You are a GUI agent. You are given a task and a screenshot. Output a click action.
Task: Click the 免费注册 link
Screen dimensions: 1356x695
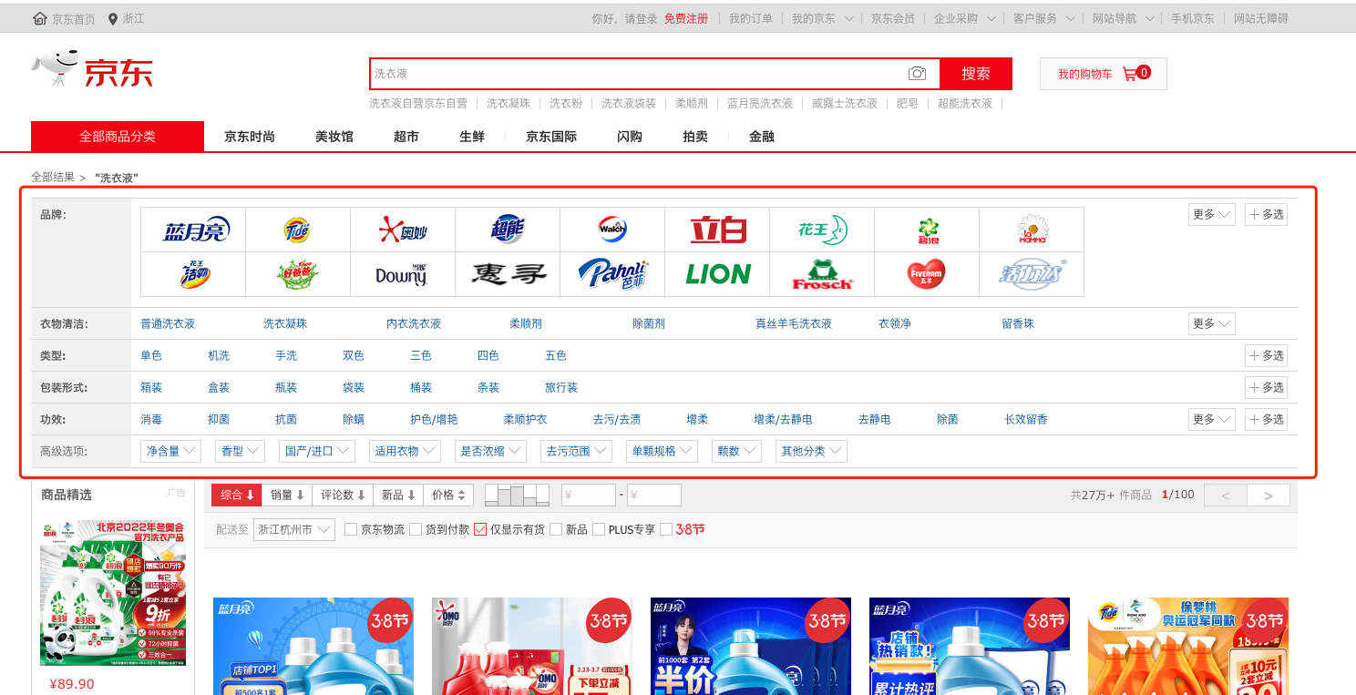click(x=685, y=18)
